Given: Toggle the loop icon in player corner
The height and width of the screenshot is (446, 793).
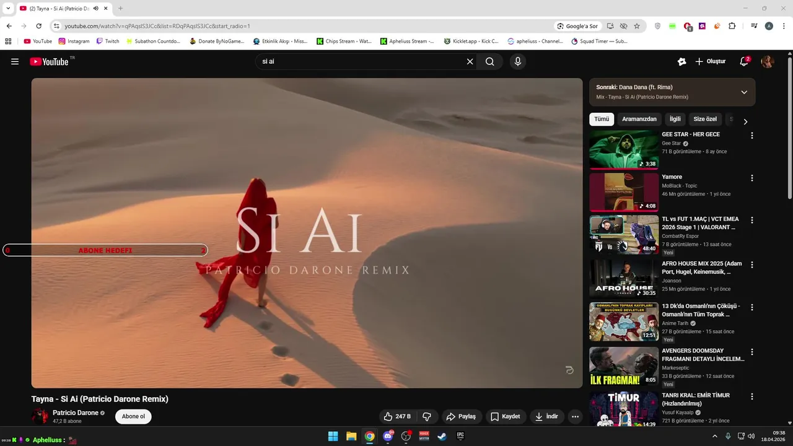Looking at the screenshot, I should [569, 370].
